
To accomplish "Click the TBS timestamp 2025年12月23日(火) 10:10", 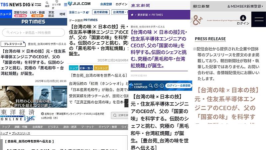I will pos(51,81).
